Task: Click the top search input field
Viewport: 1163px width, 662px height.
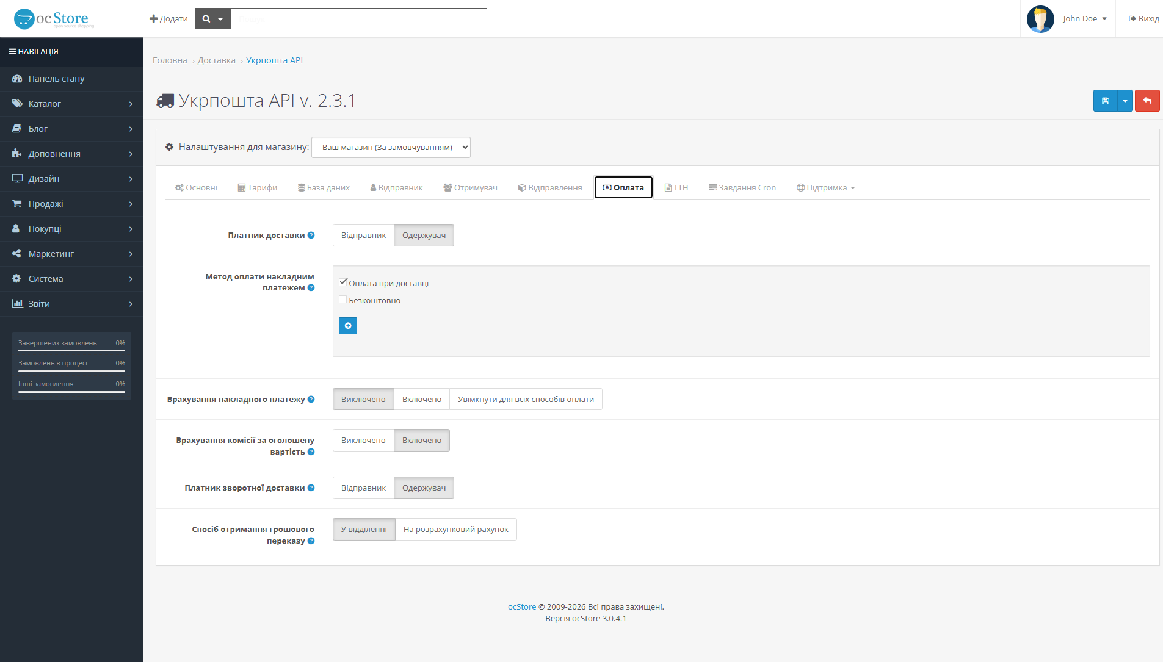Action: point(358,19)
